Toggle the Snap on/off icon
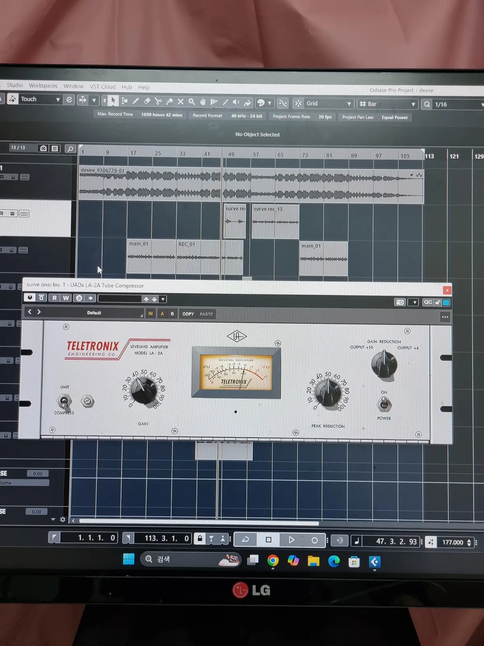 (298, 103)
